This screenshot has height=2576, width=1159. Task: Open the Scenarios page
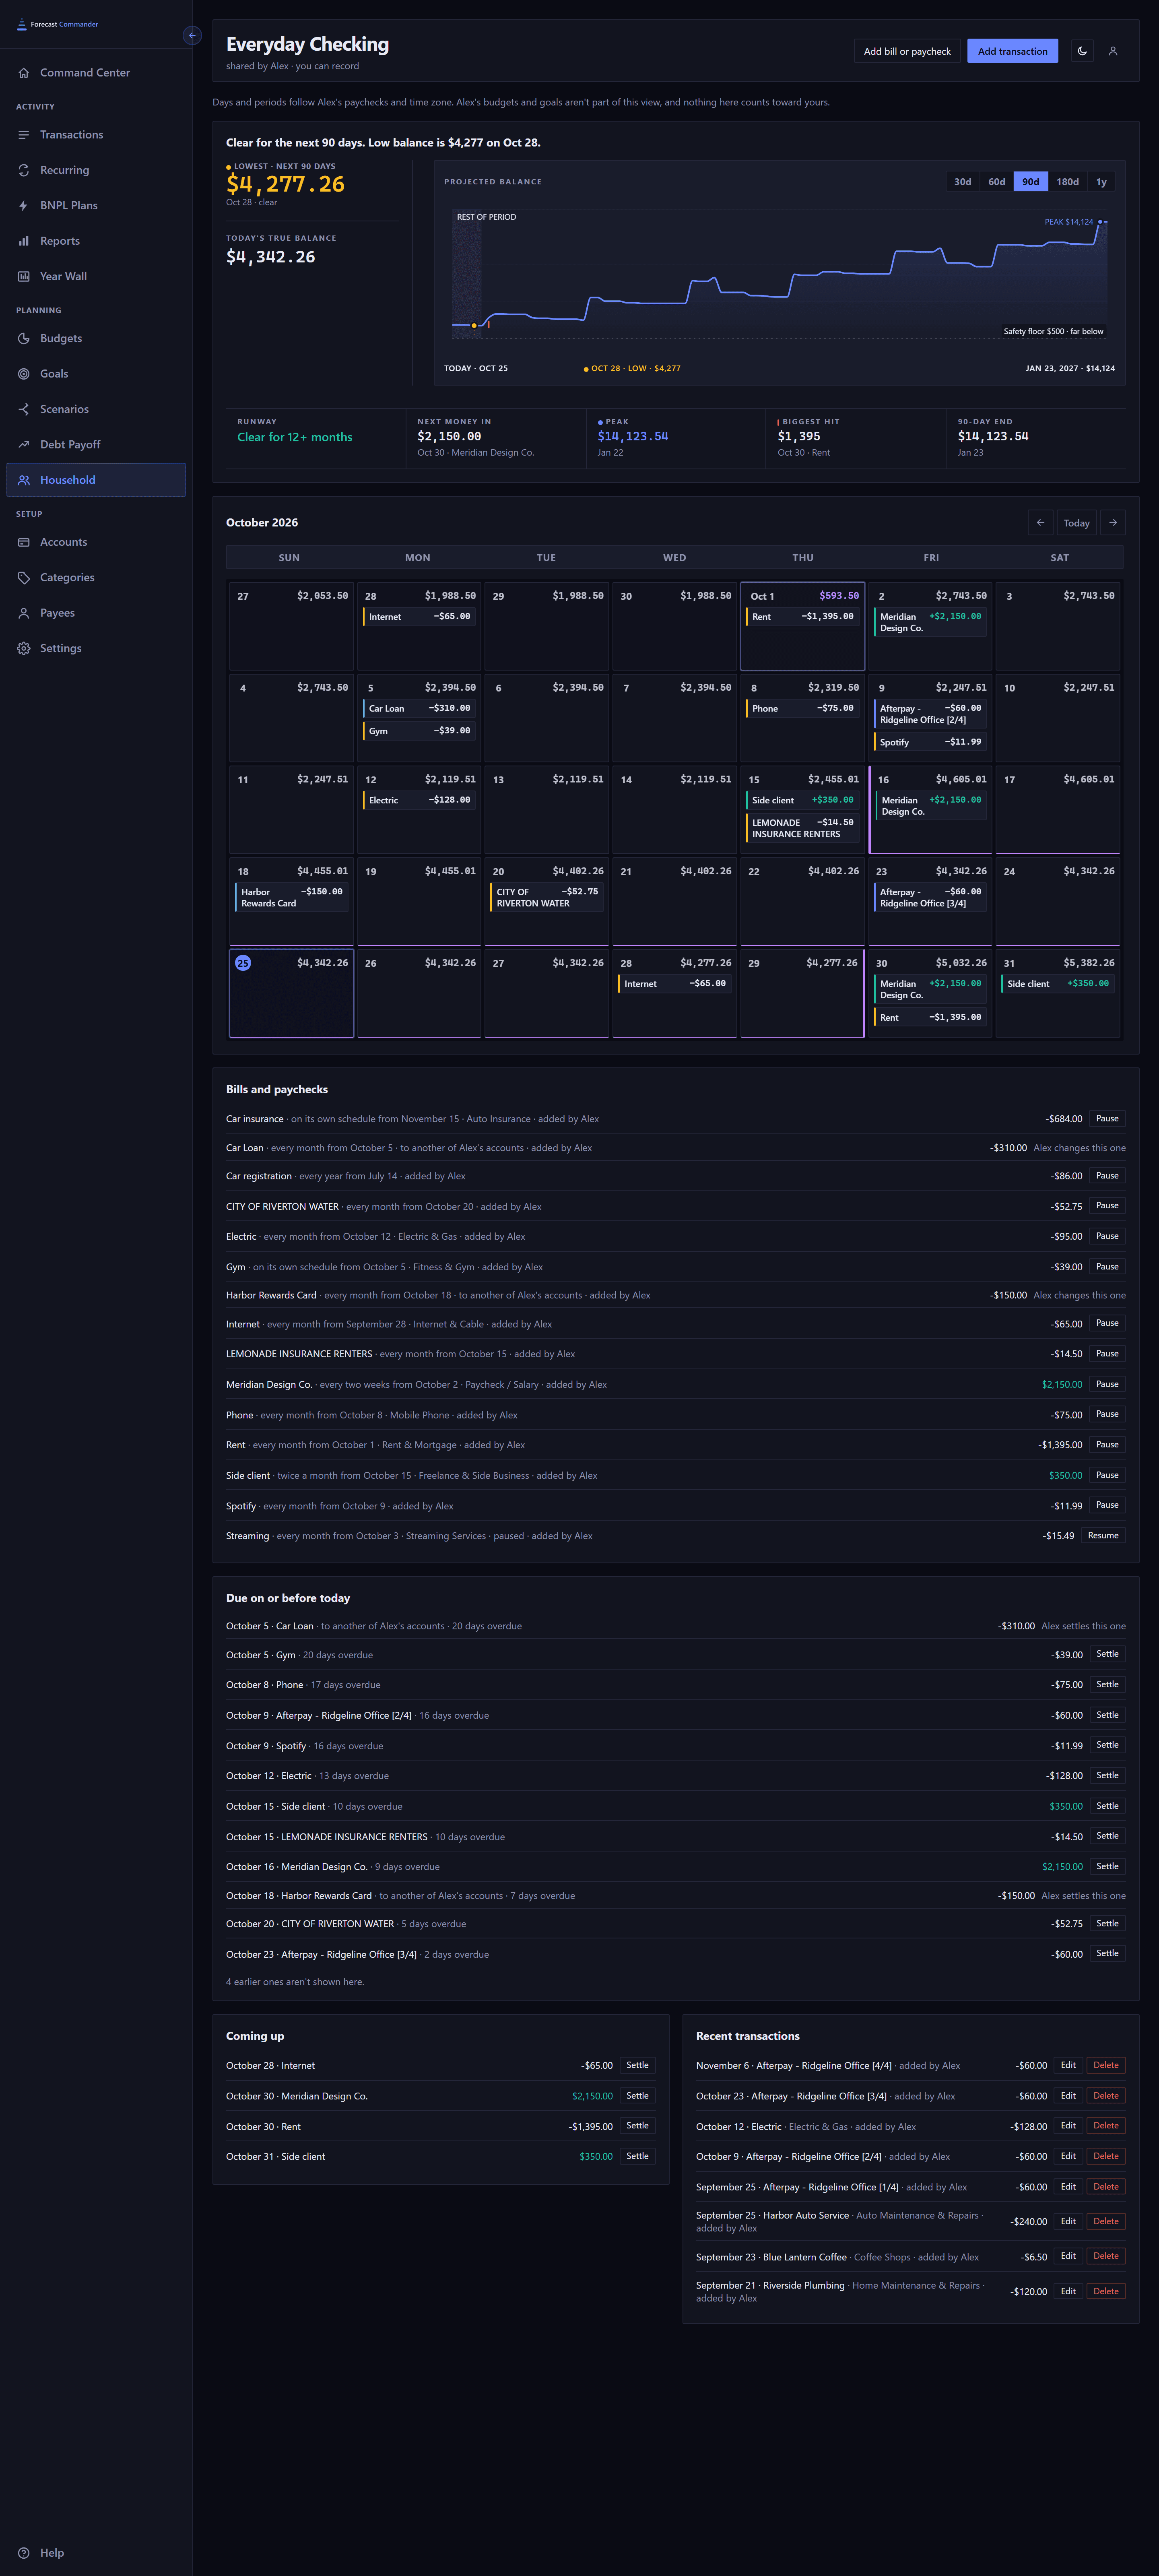tap(96, 409)
